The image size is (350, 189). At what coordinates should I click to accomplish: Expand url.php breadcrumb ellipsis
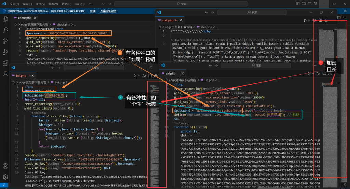(219, 80)
